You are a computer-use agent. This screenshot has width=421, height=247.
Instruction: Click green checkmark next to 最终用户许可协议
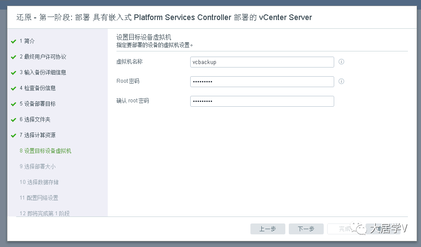coord(14,57)
